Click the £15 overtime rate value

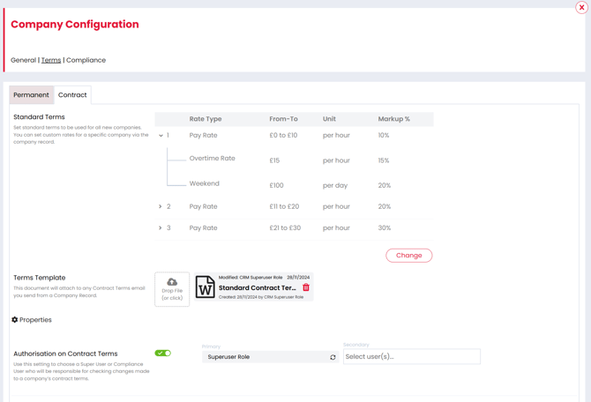click(274, 160)
